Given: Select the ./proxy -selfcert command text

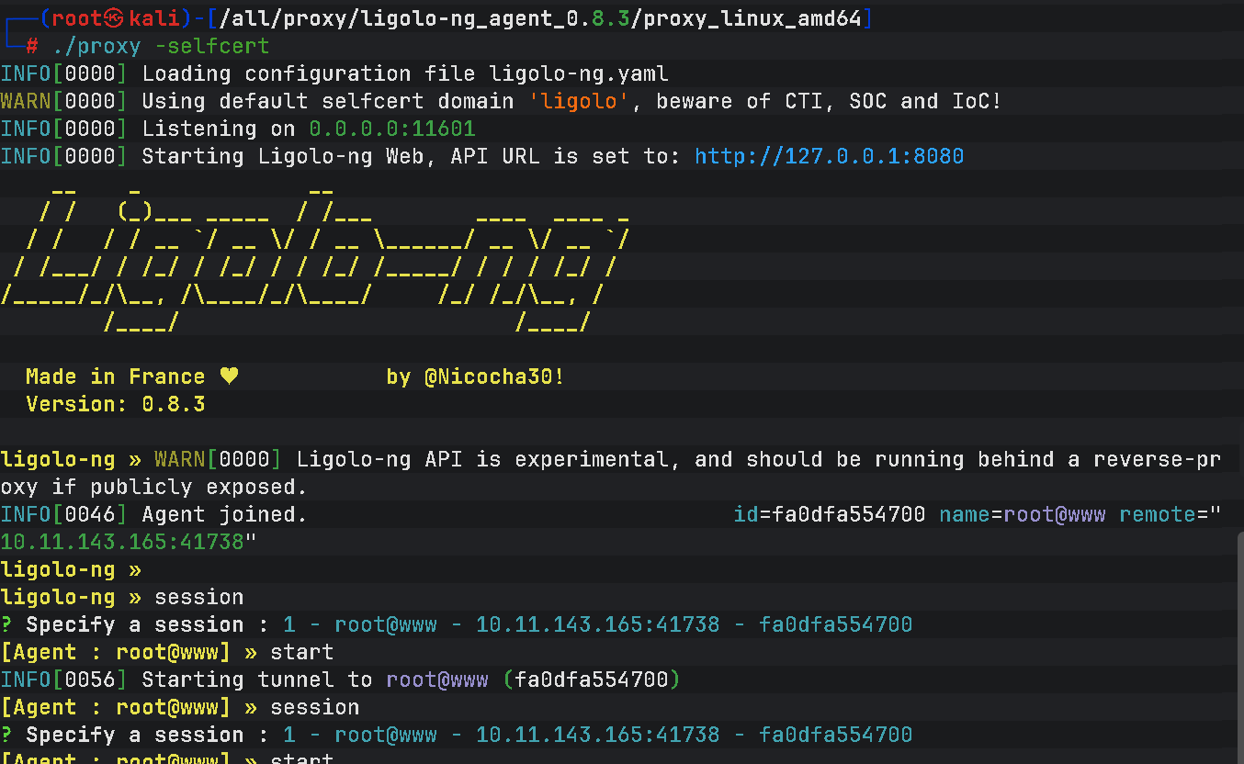Looking at the screenshot, I should pos(161,46).
